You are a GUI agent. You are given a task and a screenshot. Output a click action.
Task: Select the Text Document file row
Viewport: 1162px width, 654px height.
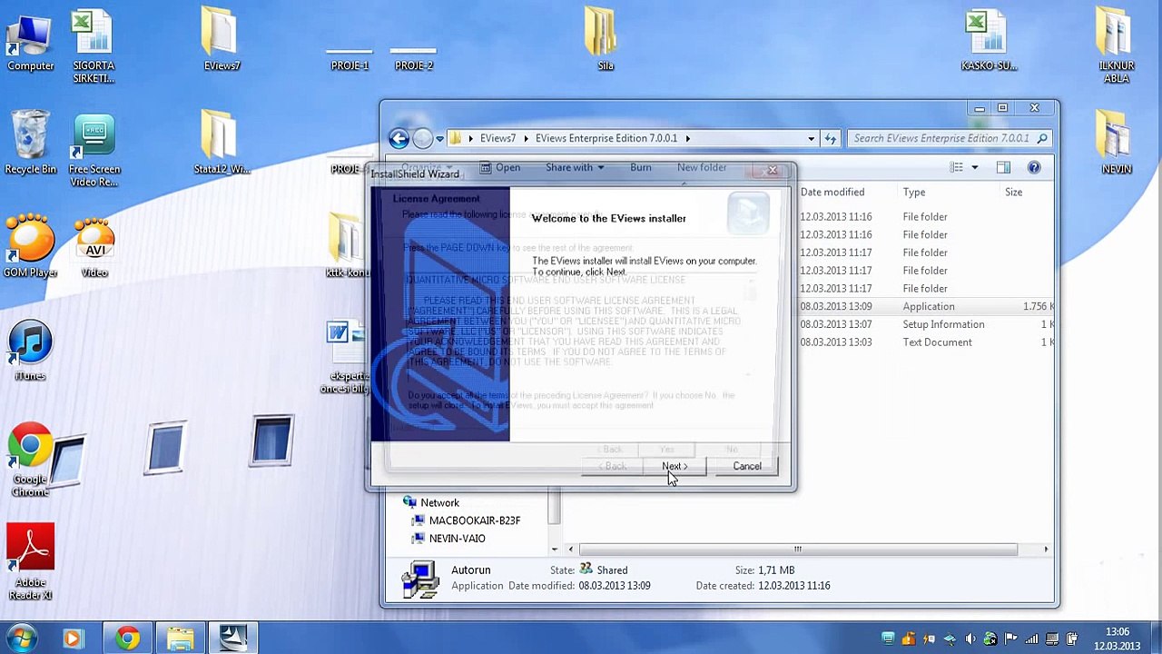[x=925, y=342]
